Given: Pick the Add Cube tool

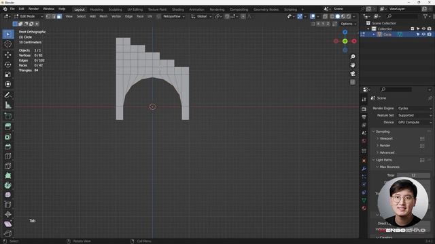Looking at the screenshot, I should 7,116.
